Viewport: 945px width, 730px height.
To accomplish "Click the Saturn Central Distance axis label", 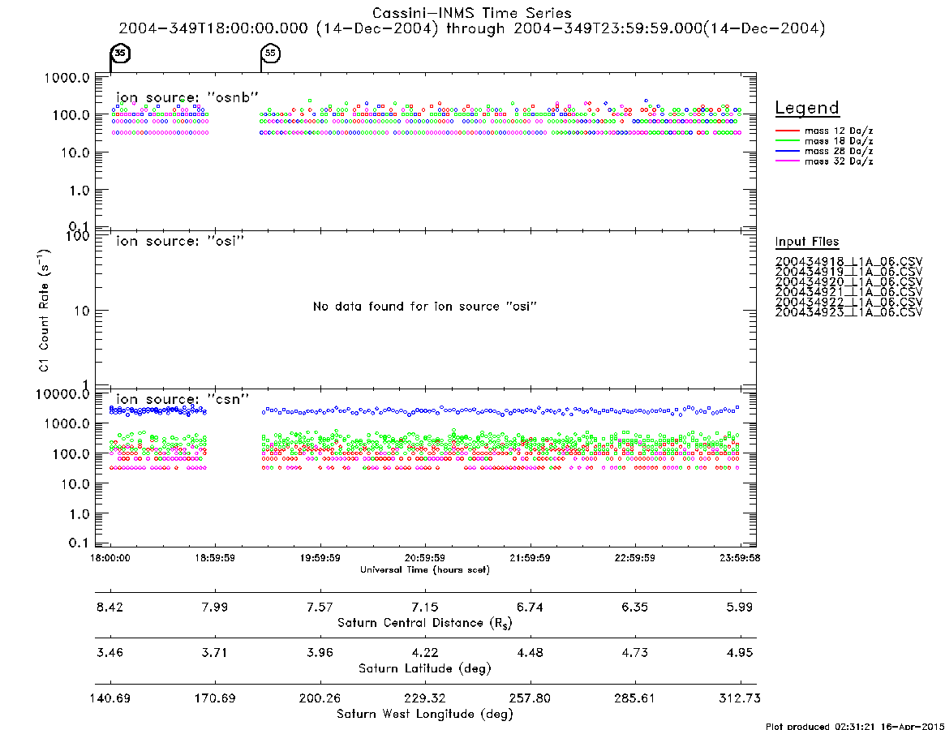I will pyautogui.click(x=425, y=623).
